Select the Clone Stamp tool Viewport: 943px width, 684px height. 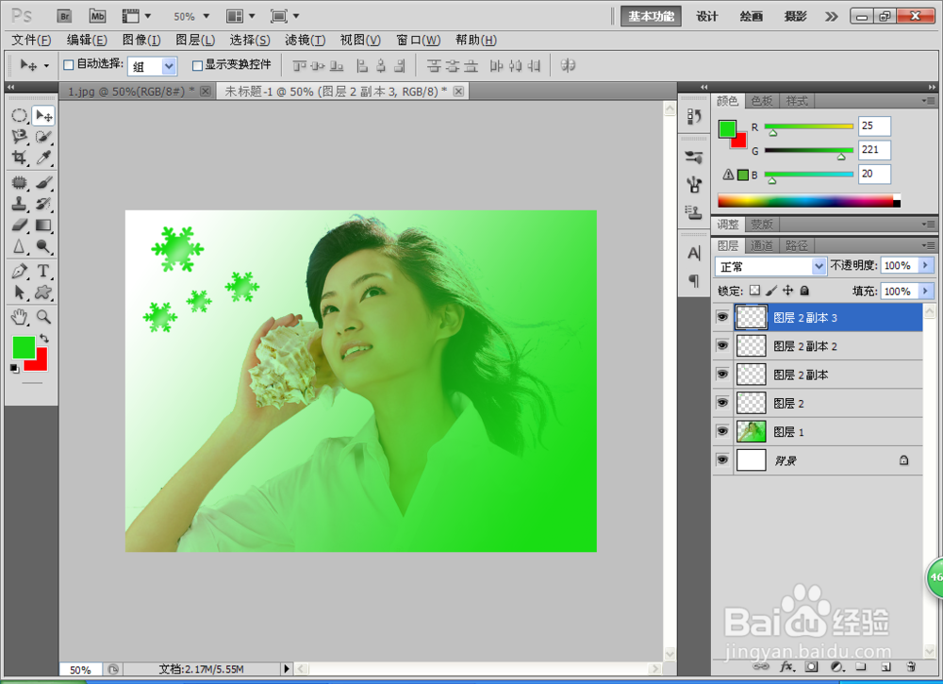click(x=19, y=204)
